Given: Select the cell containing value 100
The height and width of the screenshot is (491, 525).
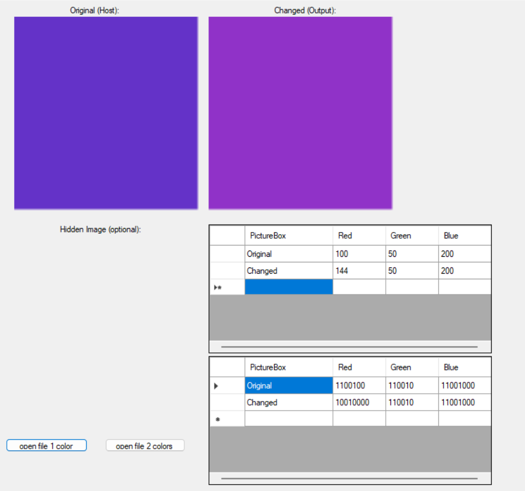Looking at the screenshot, I should pos(359,254).
